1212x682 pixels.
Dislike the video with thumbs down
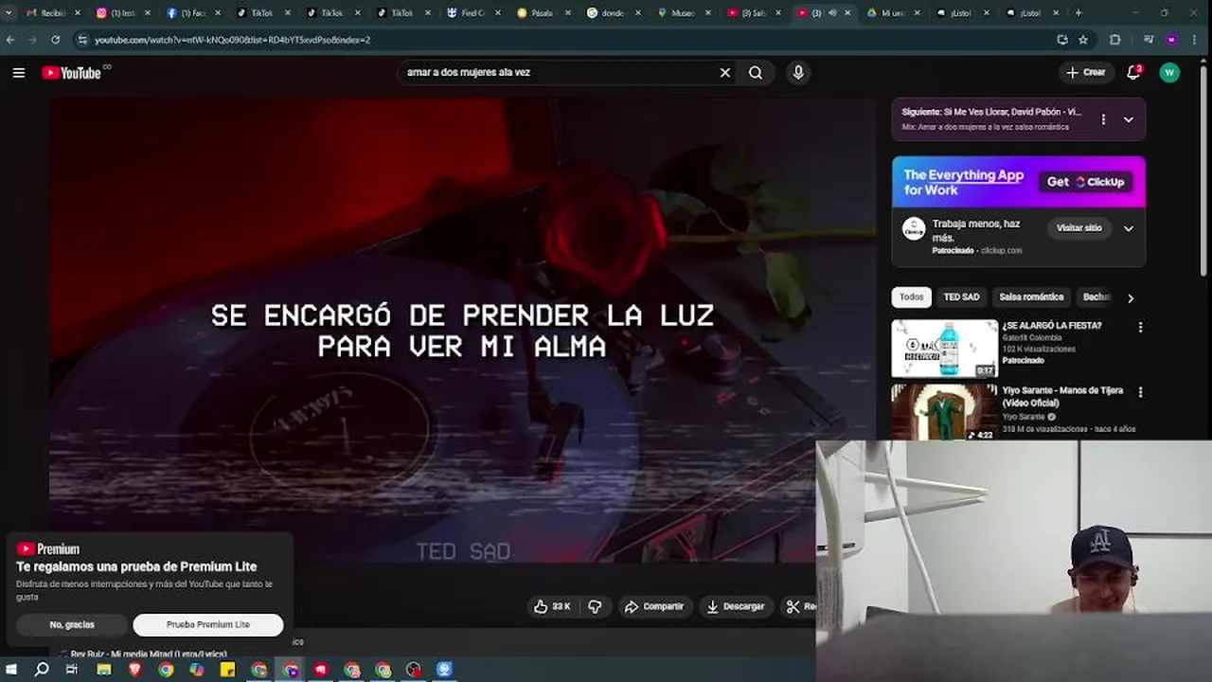click(595, 606)
